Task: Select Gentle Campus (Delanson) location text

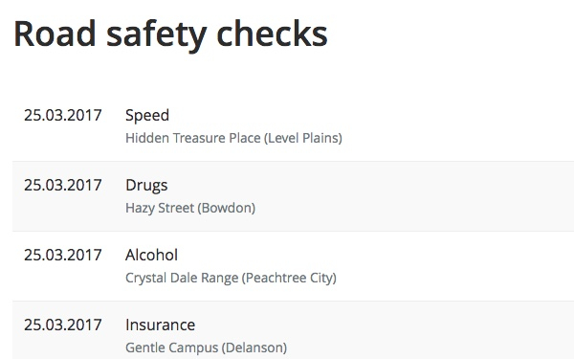Action: click(x=206, y=348)
